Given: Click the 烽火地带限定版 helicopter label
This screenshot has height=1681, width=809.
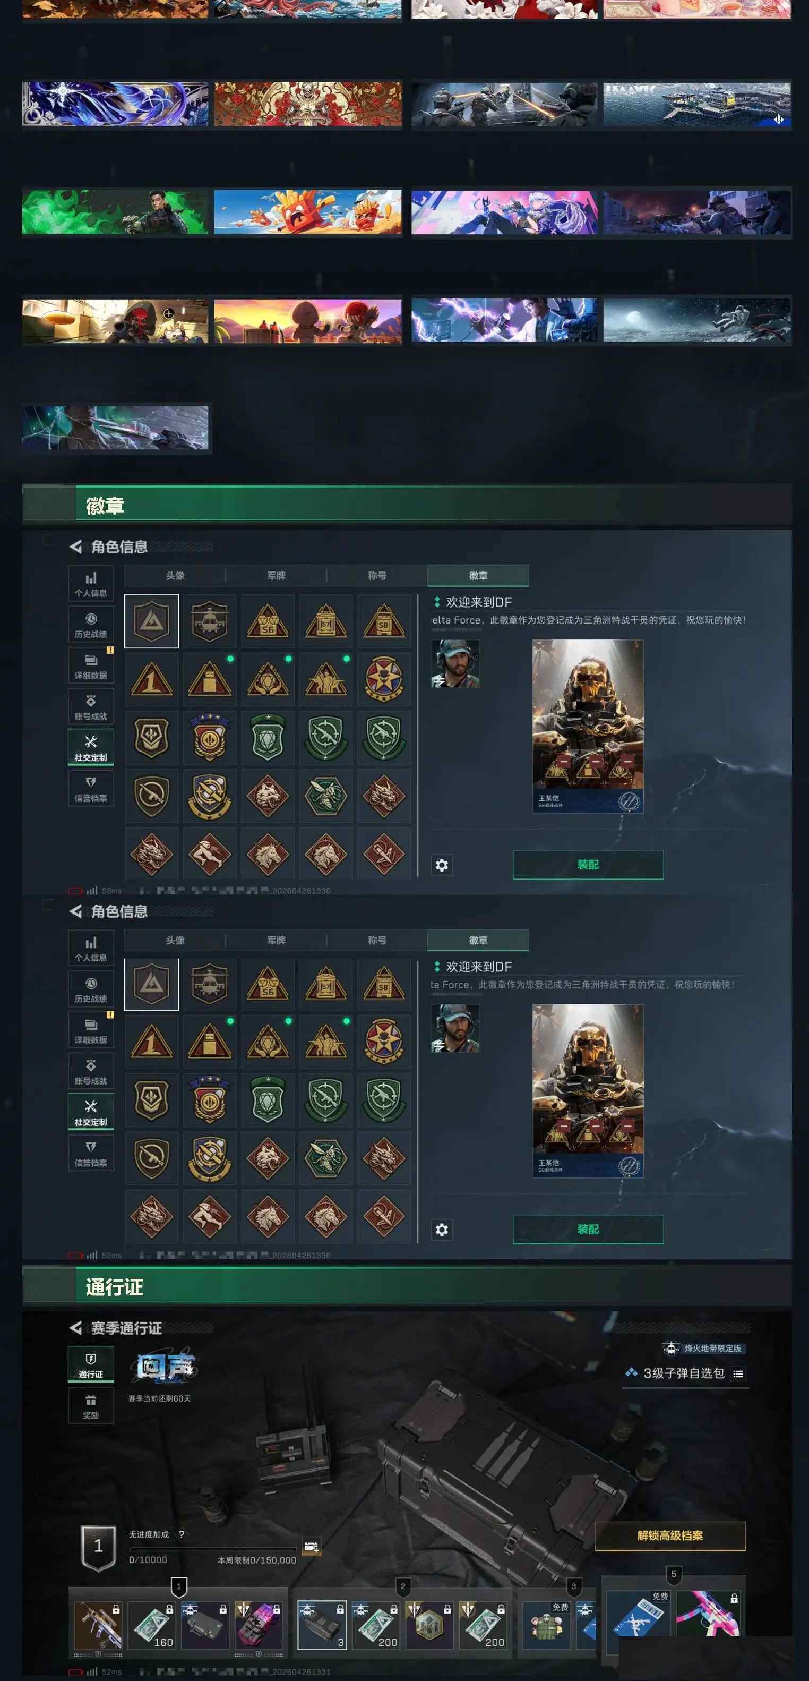Looking at the screenshot, I should click(703, 1348).
